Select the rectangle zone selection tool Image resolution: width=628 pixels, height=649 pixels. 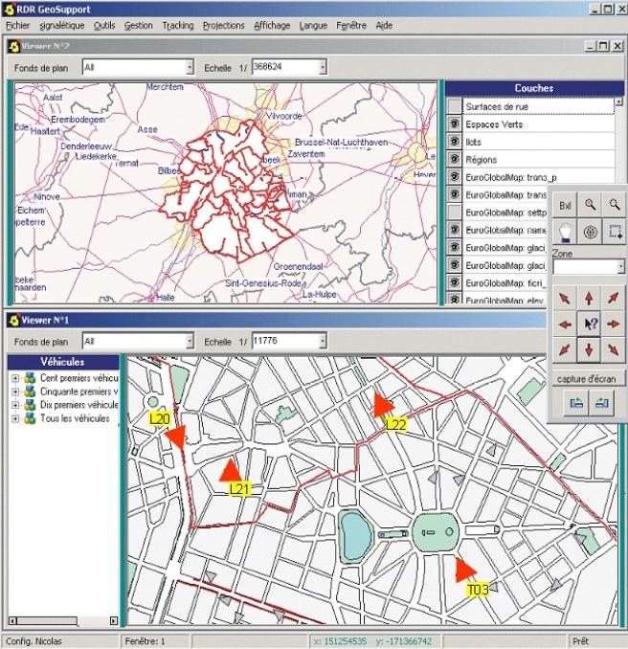pyautogui.click(x=615, y=231)
